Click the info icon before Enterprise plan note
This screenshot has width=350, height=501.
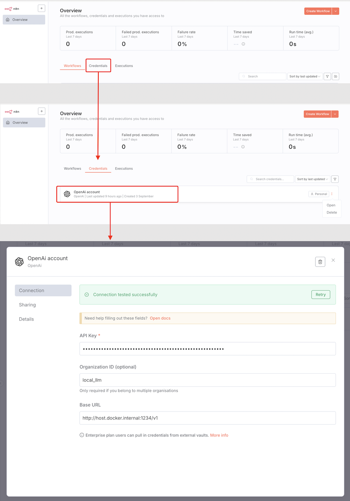tap(82, 435)
